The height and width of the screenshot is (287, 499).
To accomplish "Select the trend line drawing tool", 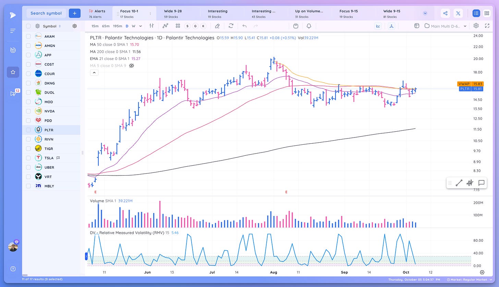I will [459, 183].
